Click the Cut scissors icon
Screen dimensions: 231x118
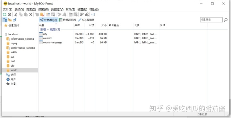pos(16,14)
